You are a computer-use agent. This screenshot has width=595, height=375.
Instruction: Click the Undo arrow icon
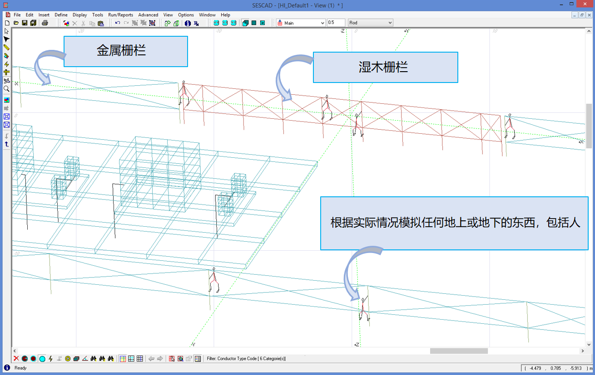point(118,23)
